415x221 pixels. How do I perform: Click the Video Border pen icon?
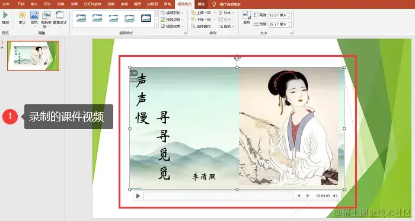163,20
